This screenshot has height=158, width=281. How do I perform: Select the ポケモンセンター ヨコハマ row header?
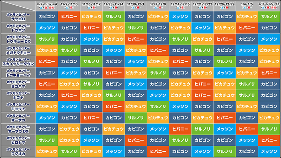[x=18, y=84]
